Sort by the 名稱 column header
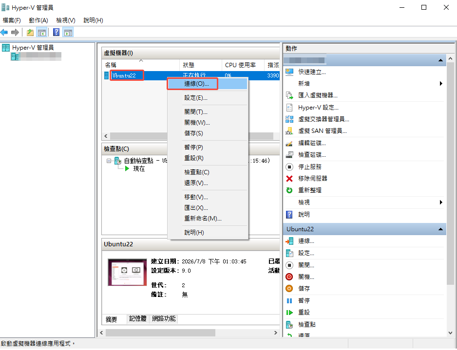The image size is (457, 350). [140, 65]
